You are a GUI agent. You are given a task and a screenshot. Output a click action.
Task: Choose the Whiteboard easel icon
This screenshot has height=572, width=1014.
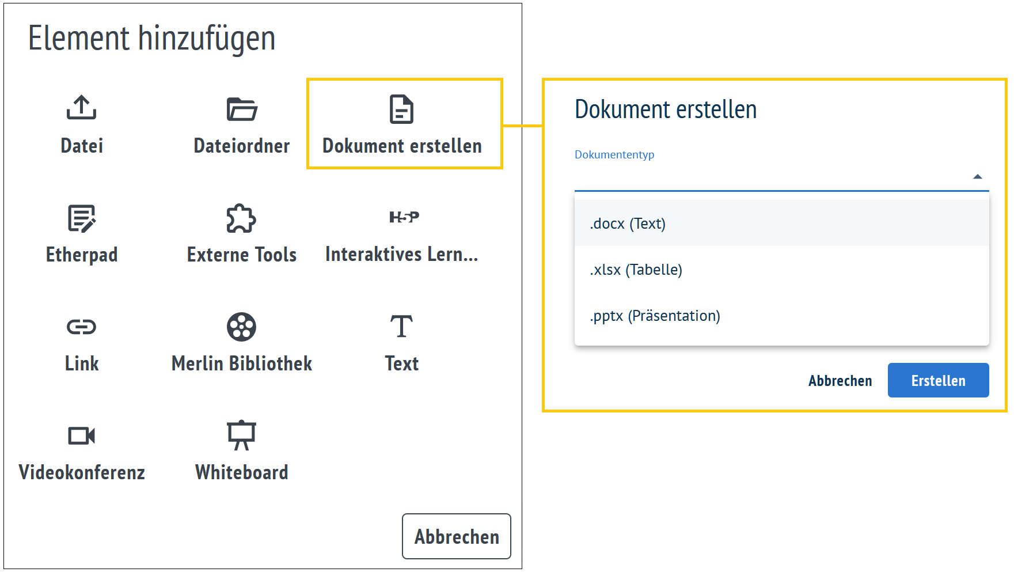(x=241, y=435)
